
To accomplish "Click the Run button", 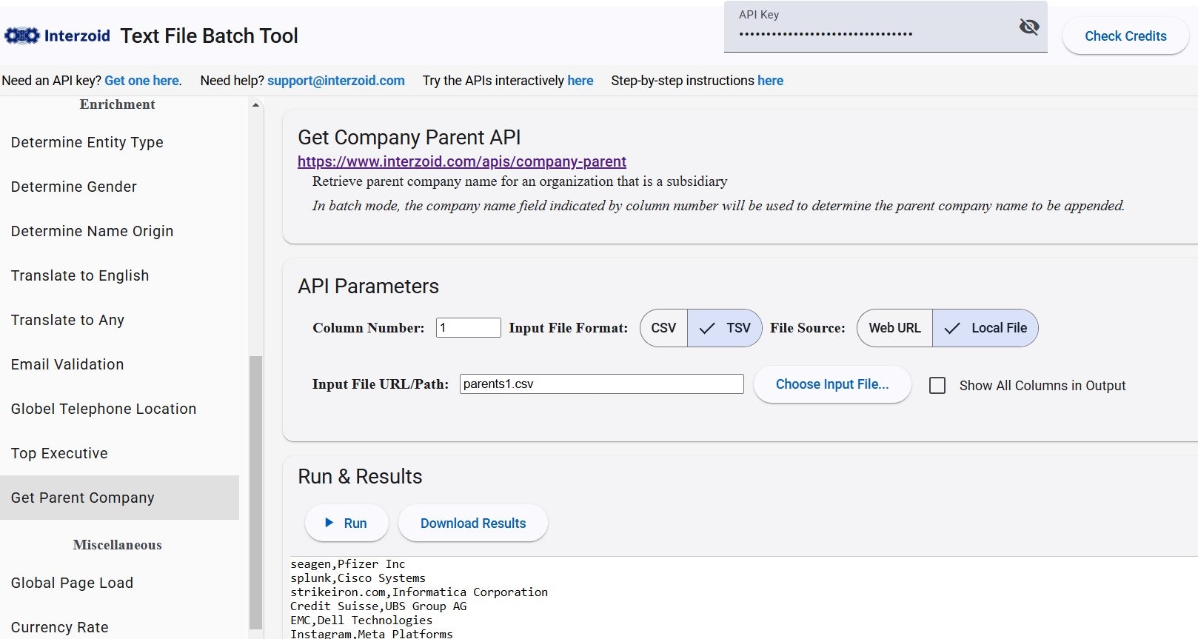I will point(347,523).
